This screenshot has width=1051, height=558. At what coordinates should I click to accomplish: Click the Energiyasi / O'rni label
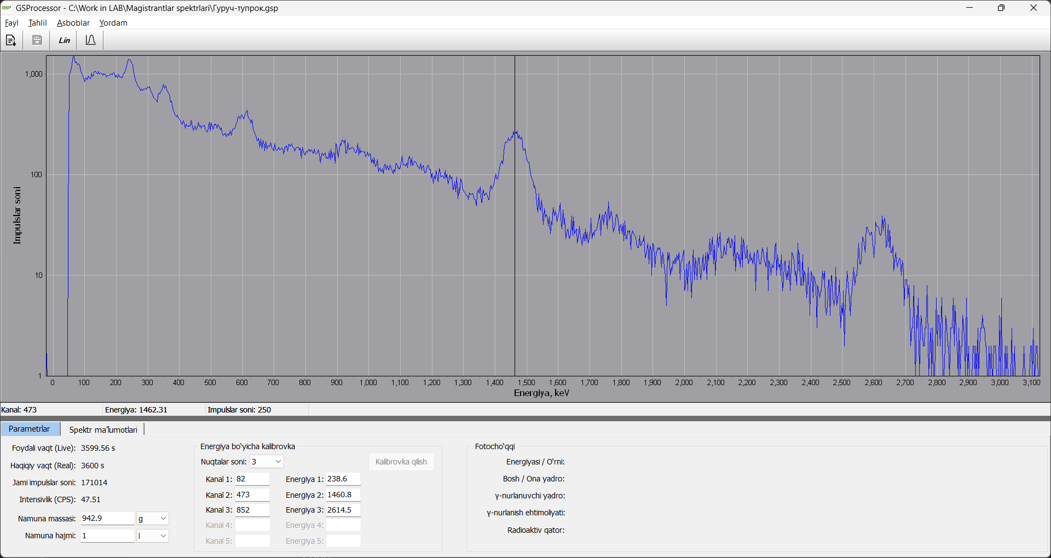click(535, 462)
